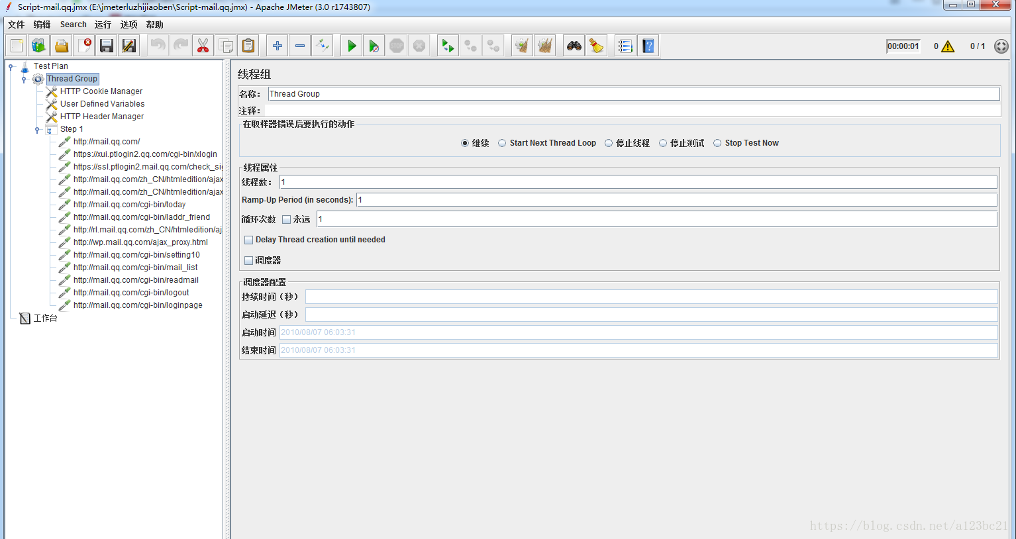
Task: Create a new test plan with New icon
Action: [x=17, y=46]
